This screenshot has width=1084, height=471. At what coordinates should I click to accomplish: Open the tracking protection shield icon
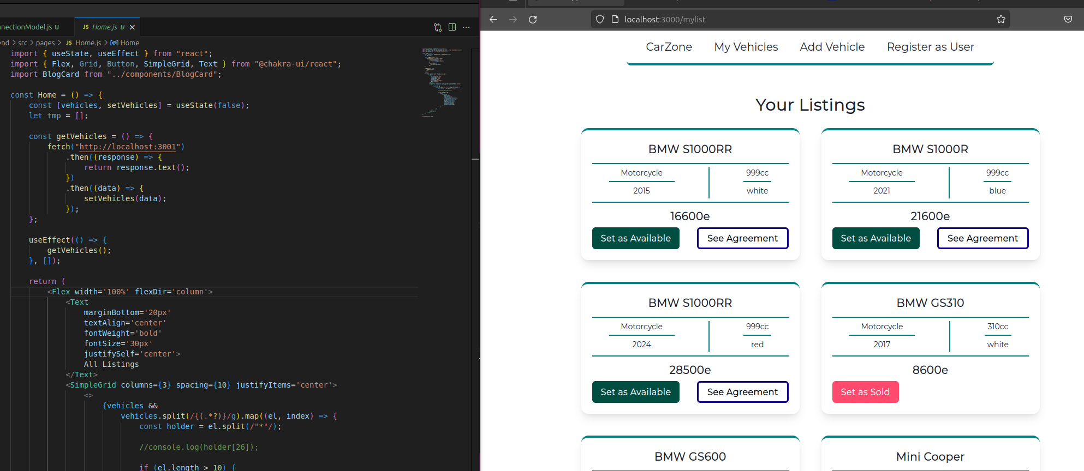coord(600,20)
